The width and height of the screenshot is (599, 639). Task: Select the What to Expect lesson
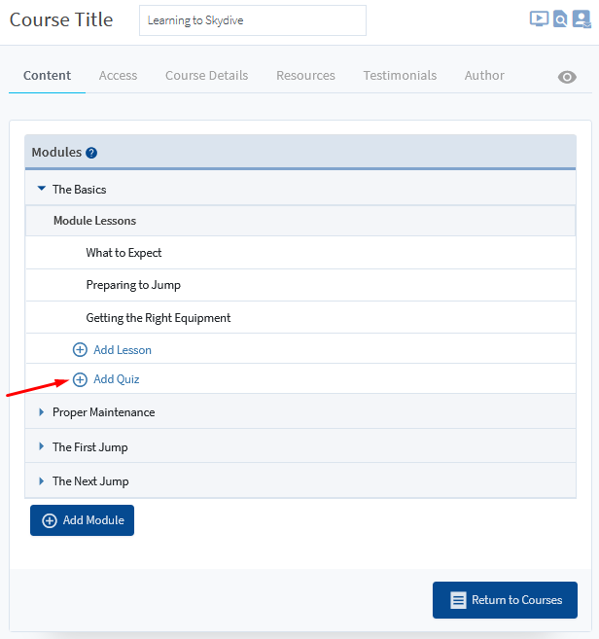click(x=123, y=253)
